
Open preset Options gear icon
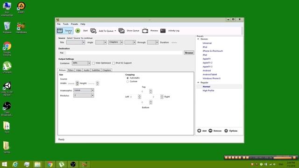point(226,131)
